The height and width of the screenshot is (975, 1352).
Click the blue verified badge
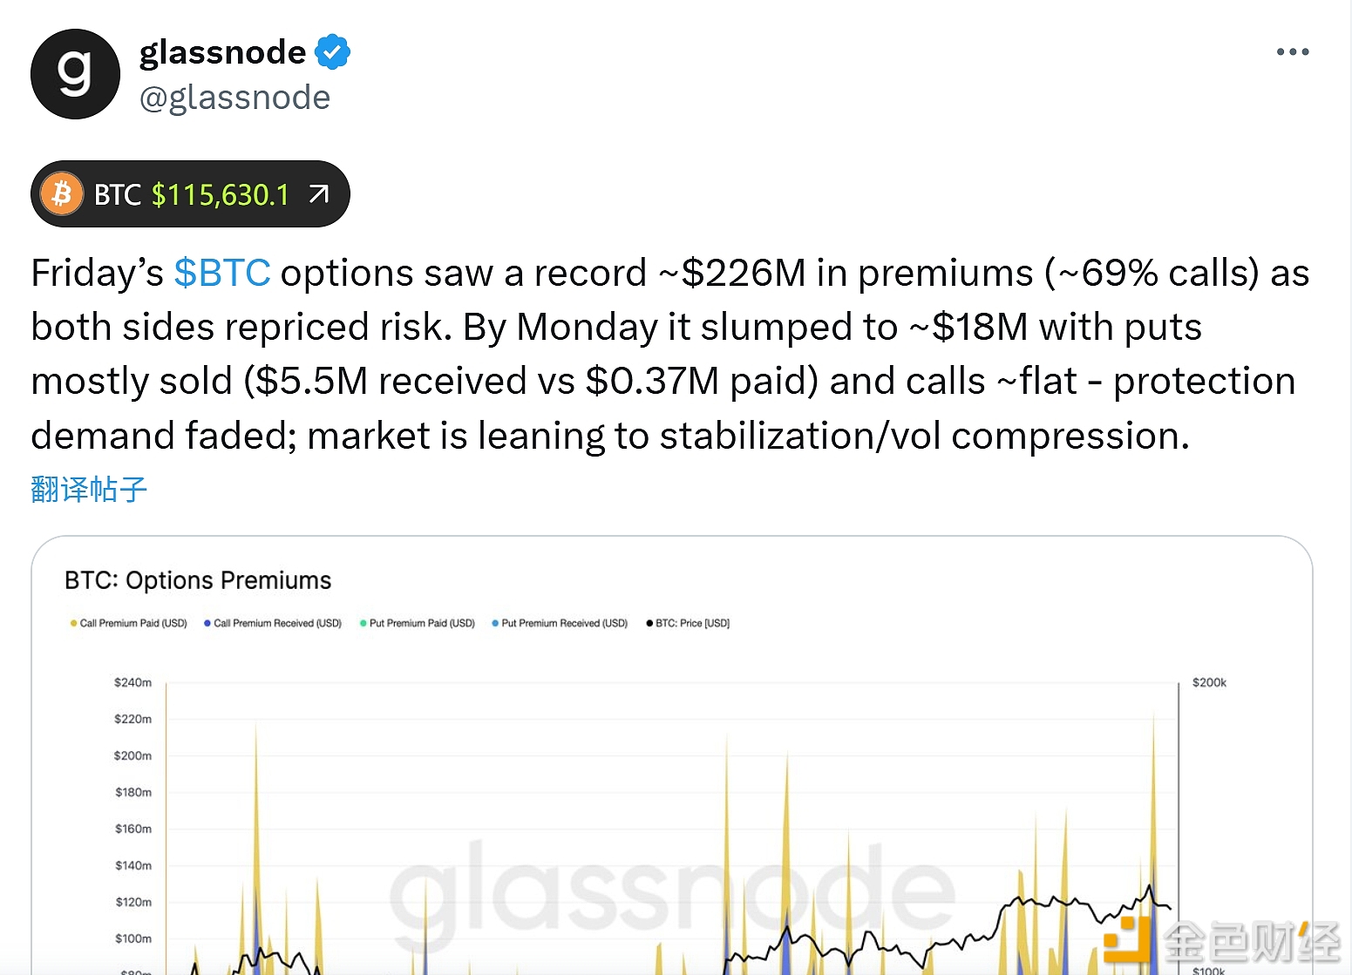click(332, 52)
